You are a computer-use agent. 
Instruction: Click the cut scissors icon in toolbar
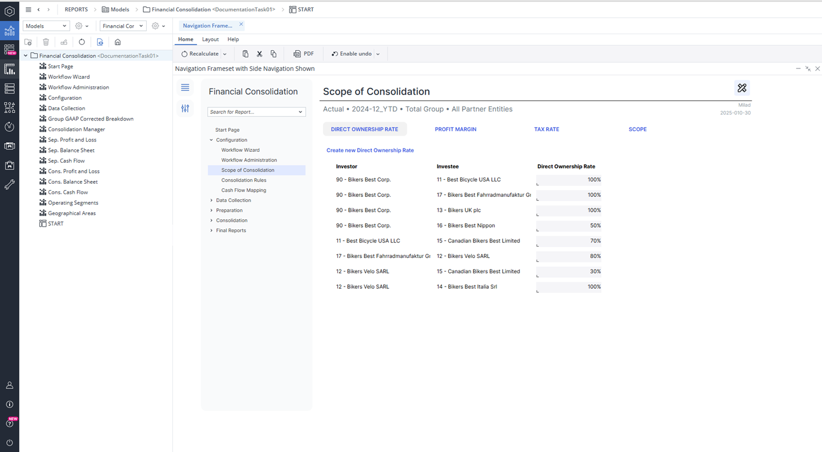[x=259, y=54]
